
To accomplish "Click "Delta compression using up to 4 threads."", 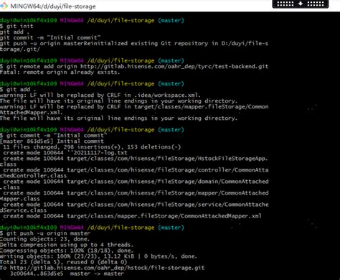I will tap(67, 245).
